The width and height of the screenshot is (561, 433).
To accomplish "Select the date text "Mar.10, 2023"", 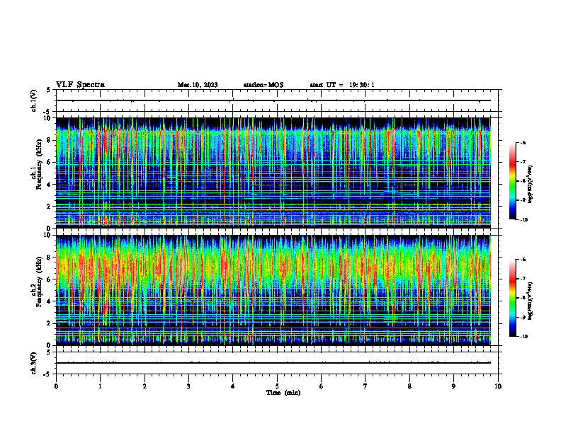I will [x=198, y=85].
